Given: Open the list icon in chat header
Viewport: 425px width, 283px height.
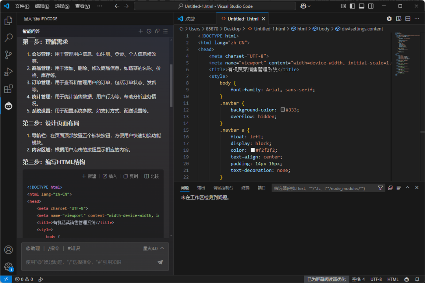Looking at the screenshot, I should click(x=165, y=31).
